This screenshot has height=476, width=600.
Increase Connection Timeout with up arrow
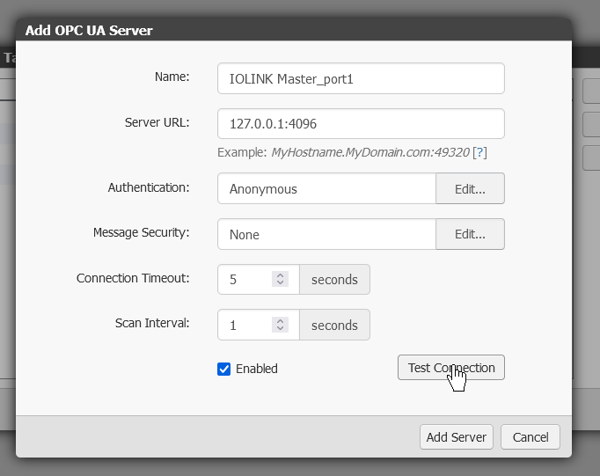pyautogui.click(x=280, y=275)
